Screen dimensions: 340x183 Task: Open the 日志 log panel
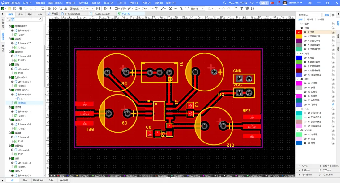click(x=25, y=181)
